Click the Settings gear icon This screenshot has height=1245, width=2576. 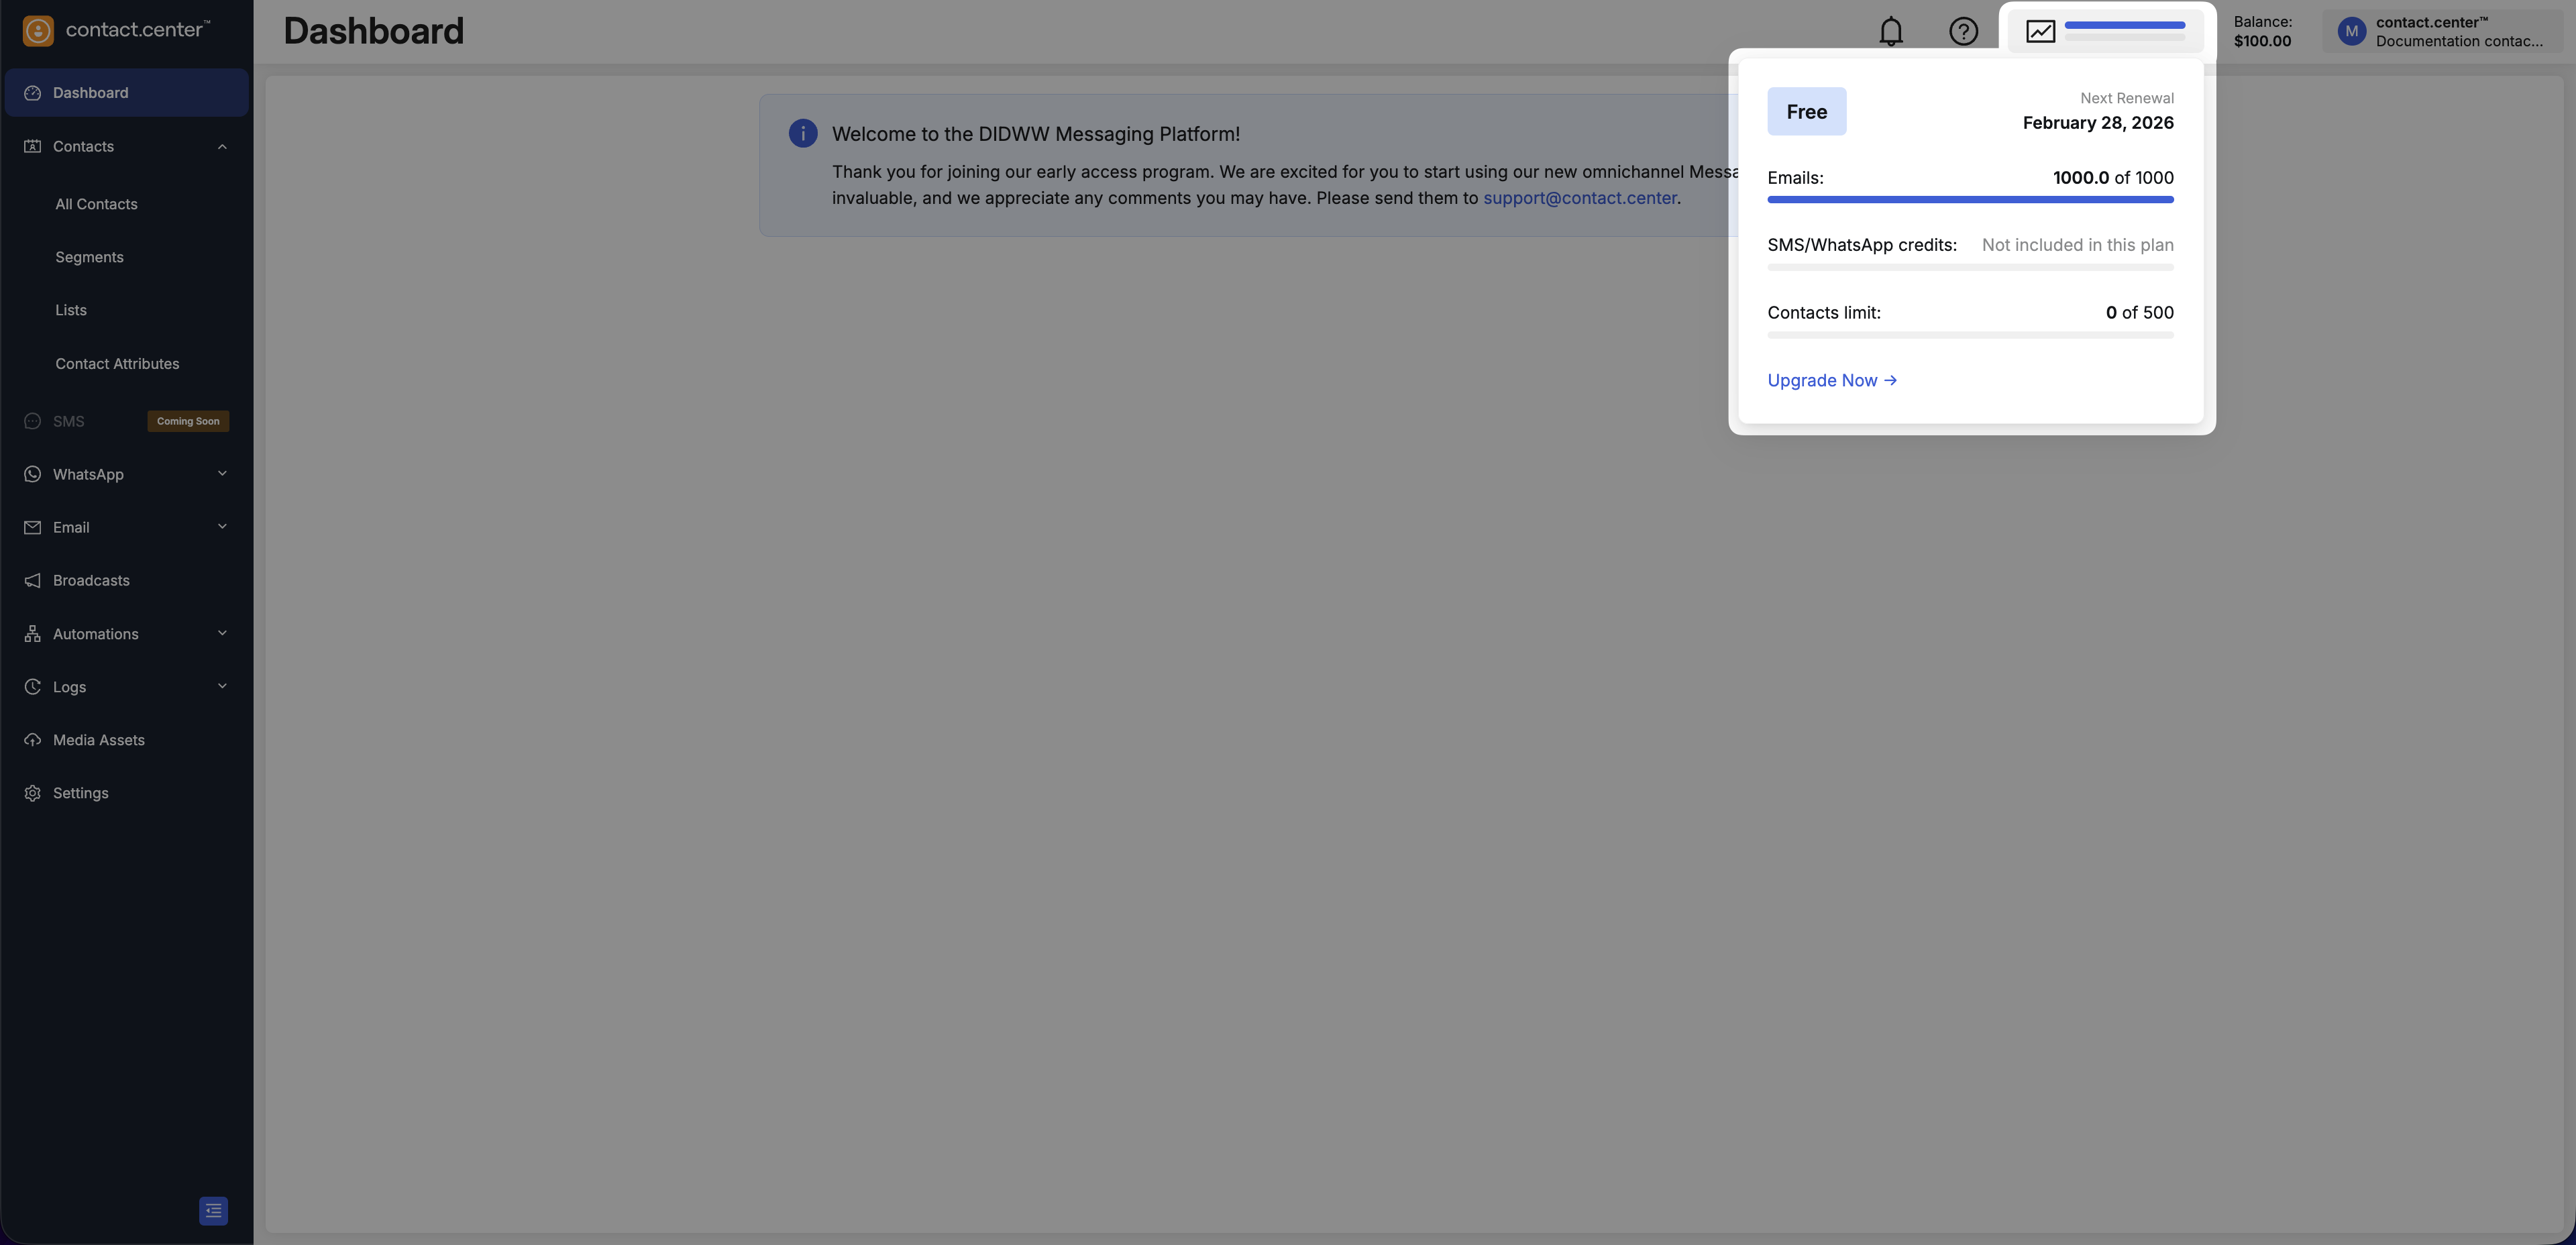coord(32,793)
